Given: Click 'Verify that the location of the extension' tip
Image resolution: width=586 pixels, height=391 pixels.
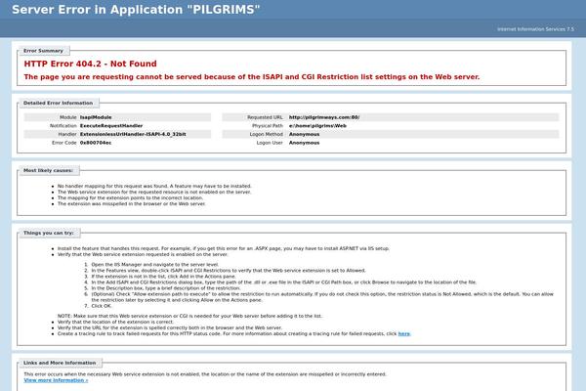Looking at the screenshot, I should (x=116, y=323).
